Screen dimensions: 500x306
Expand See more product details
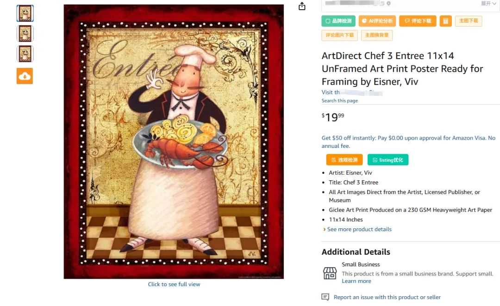point(357,229)
